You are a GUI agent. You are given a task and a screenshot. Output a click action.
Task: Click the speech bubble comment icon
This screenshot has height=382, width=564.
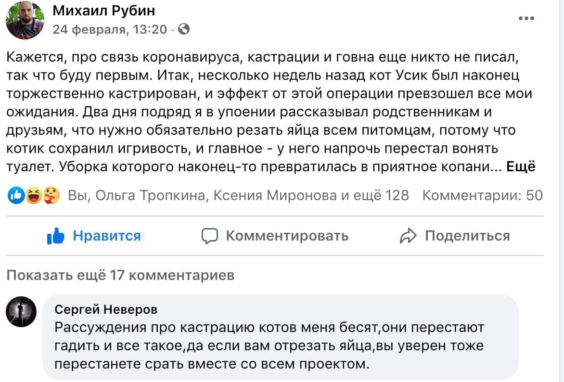point(210,236)
